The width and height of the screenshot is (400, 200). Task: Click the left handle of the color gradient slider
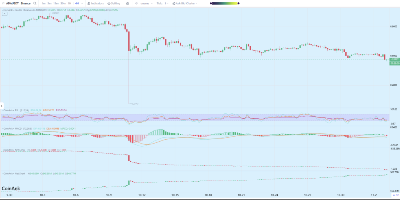(x=211, y=4)
